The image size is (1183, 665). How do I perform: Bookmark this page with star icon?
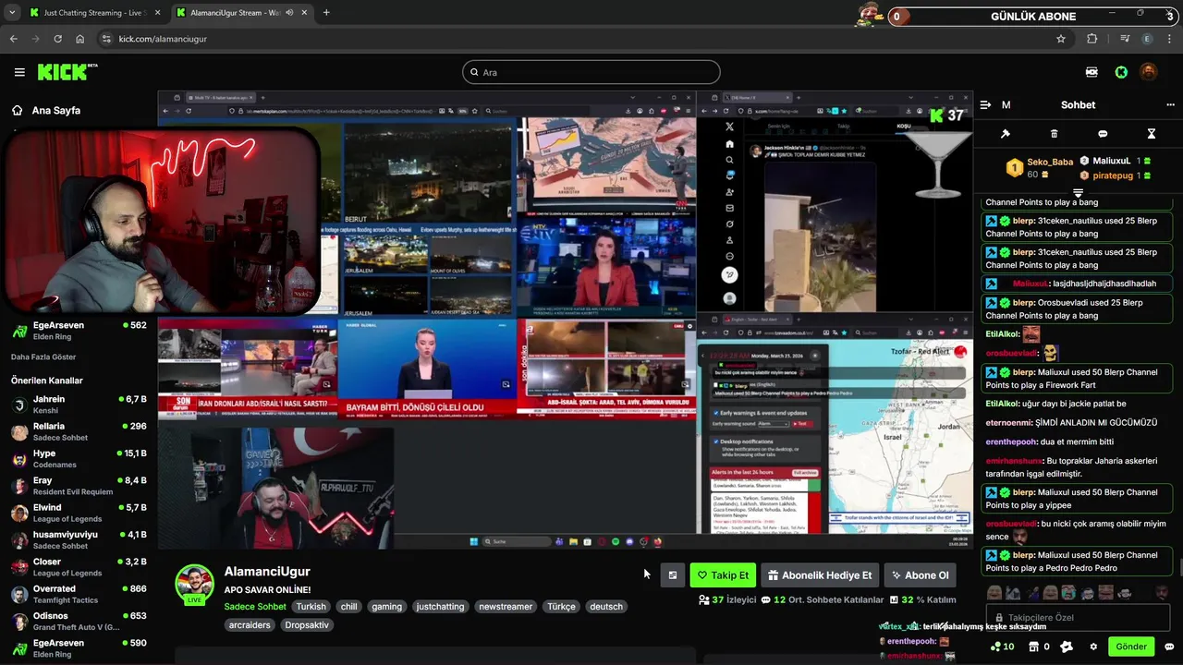click(1061, 39)
